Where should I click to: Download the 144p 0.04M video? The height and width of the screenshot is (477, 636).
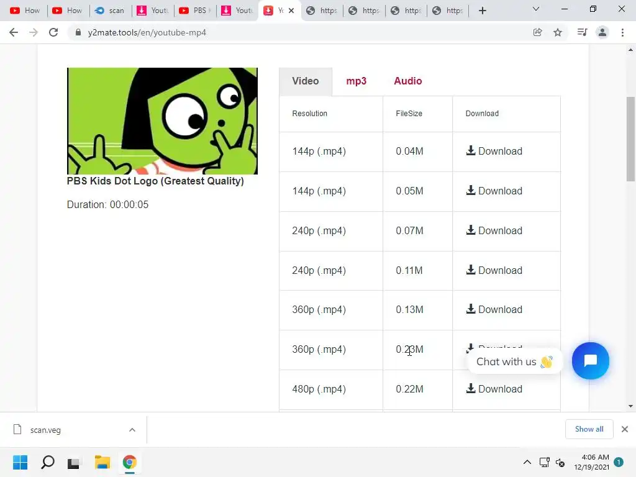(x=494, y=151)
